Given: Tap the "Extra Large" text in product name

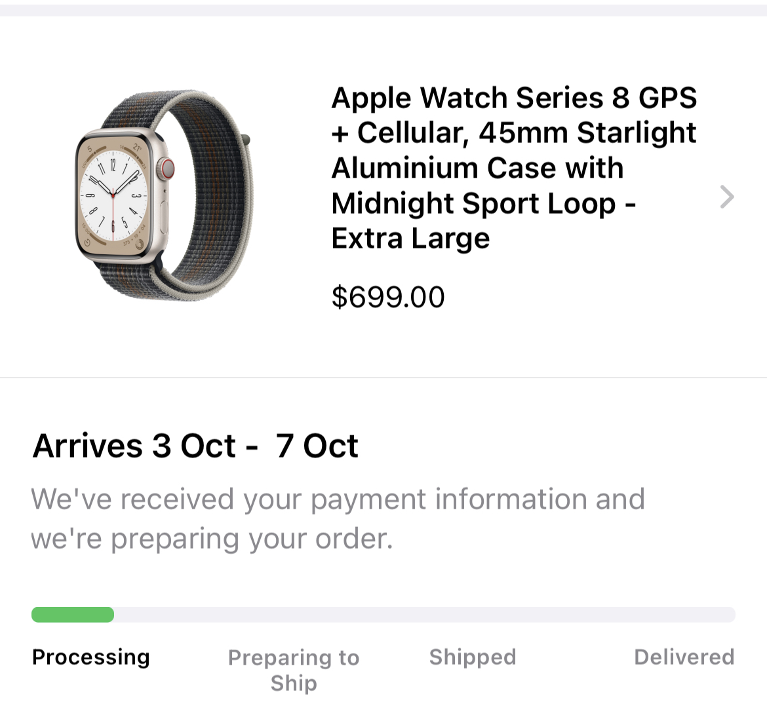Looking at the screenshot, I should [410, 238].
